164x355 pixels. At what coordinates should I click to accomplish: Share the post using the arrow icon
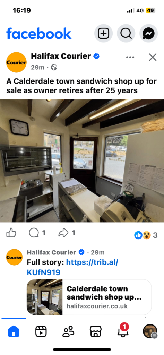coord(67,233)
